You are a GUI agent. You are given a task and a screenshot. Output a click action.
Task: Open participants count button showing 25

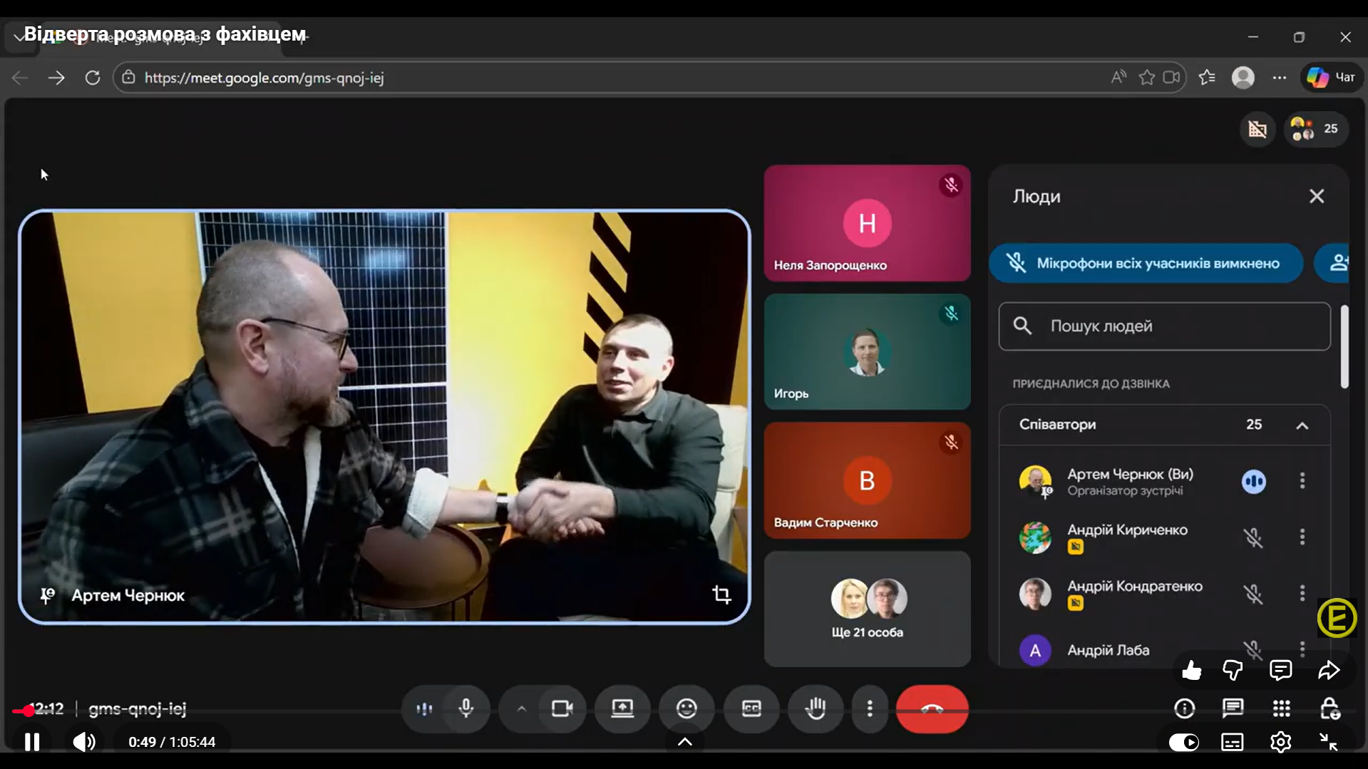1316,129
